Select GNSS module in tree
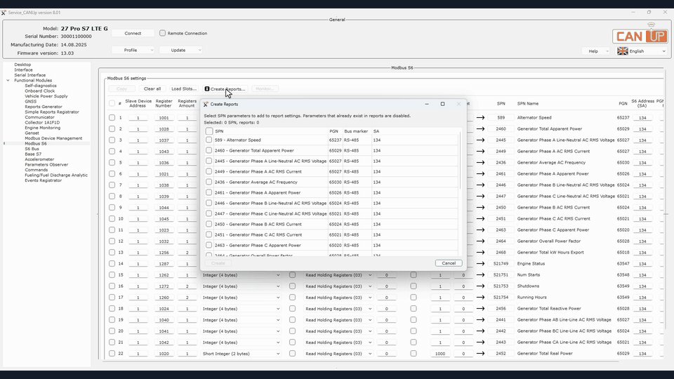The width and height of the screenshot is (674, 379). (x=30, y=101)
